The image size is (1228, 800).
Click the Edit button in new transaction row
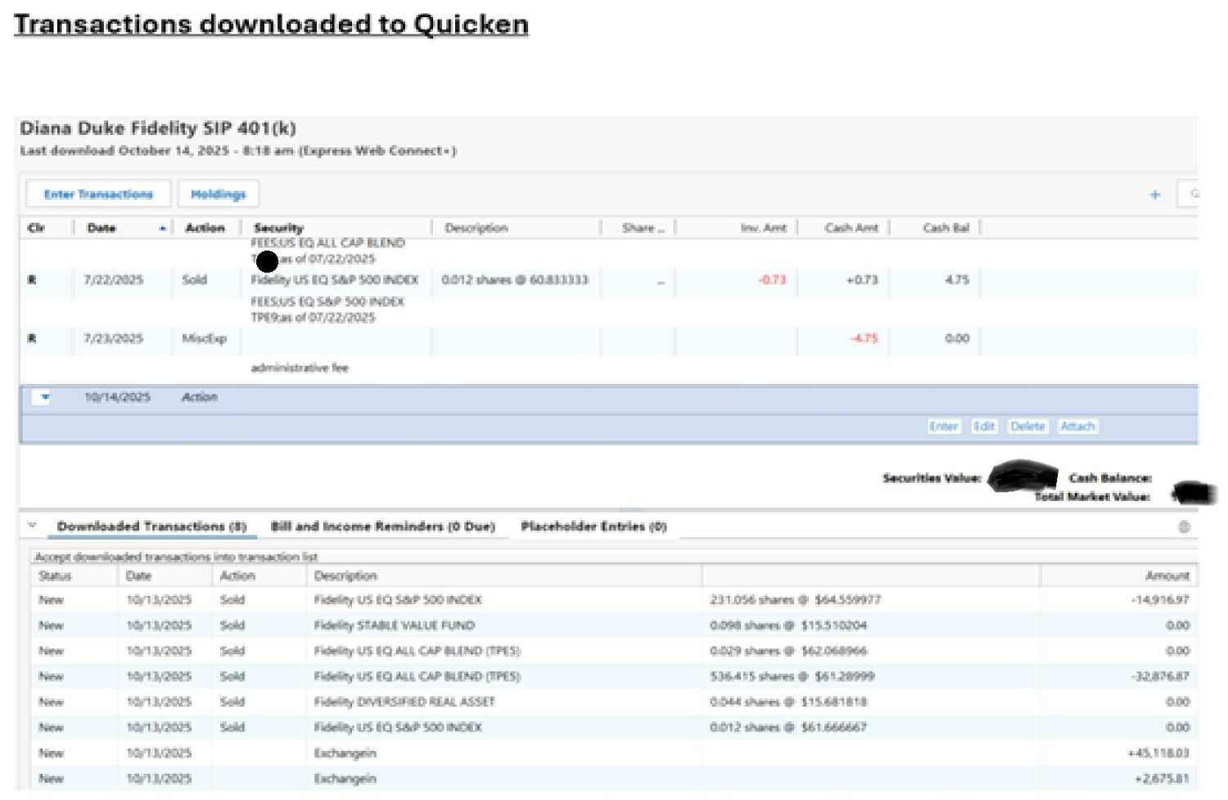[x=984, y=427]
